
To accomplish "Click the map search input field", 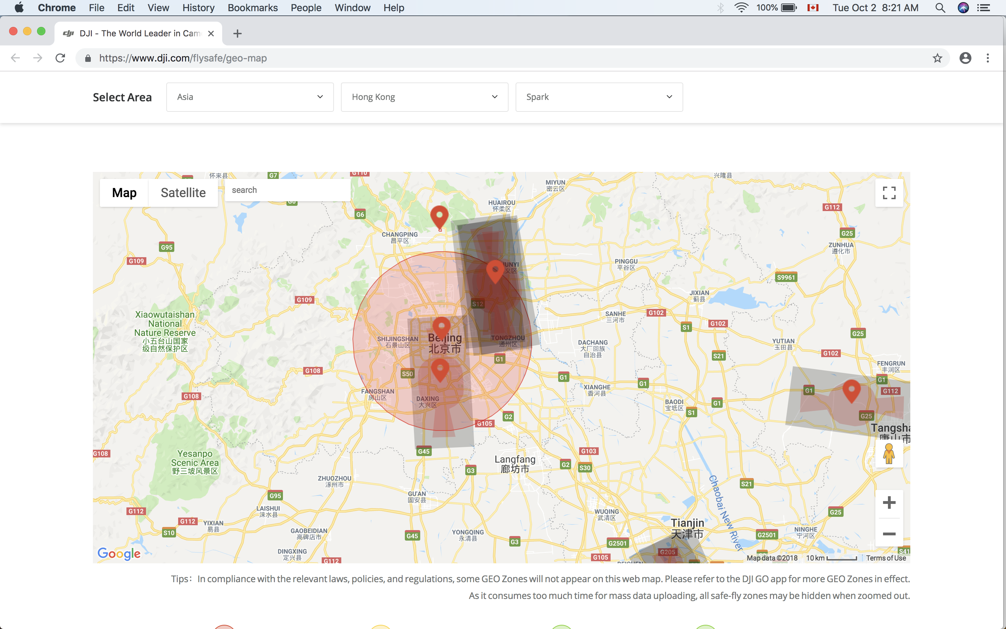I will [287, 190].
